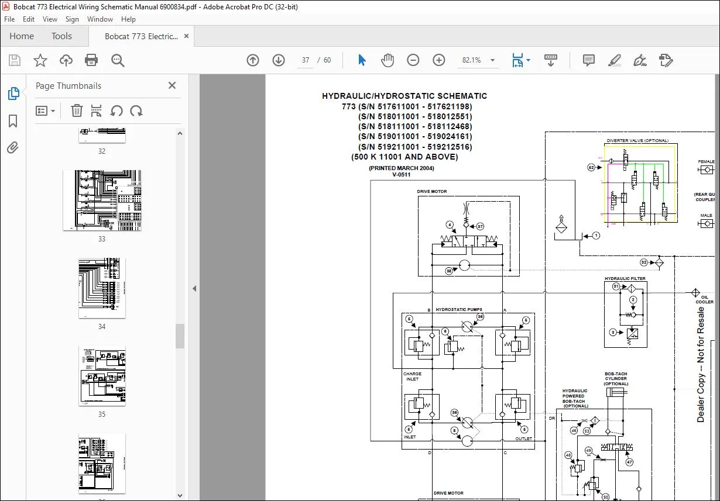Switch to the Home tab
The height and width of the screenshot is (501, 720).
pyautogui.click(x=22, y=36)
